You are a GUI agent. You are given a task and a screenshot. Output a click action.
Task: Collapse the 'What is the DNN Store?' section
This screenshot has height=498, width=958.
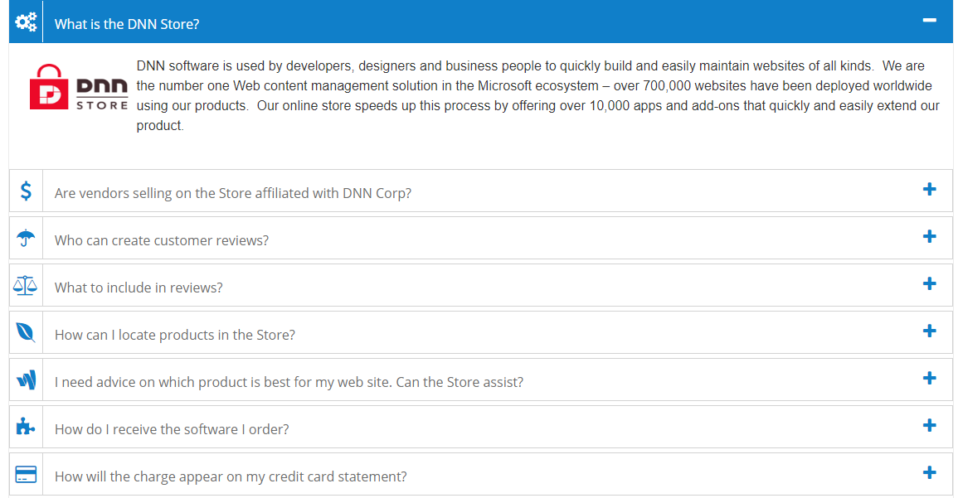tap(929, 20)
